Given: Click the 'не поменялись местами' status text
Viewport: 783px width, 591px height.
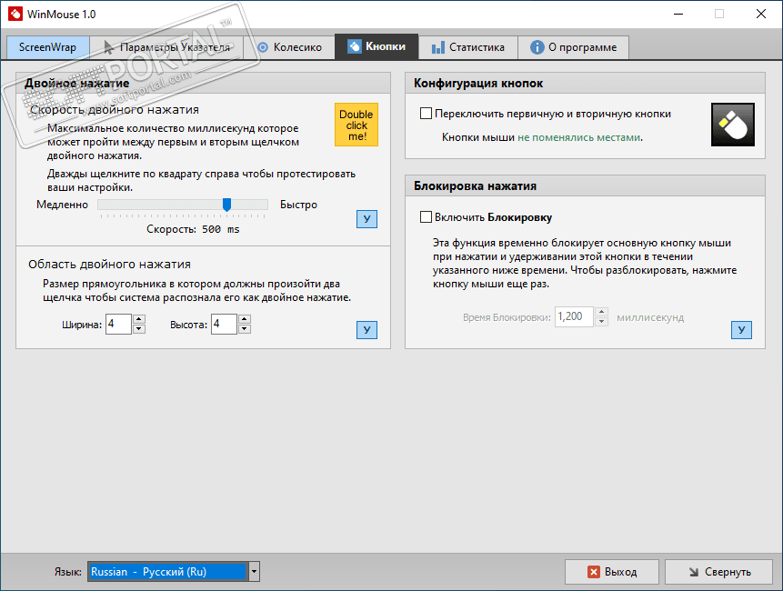Looking at the screenshot, I should (x=578, y=137).
